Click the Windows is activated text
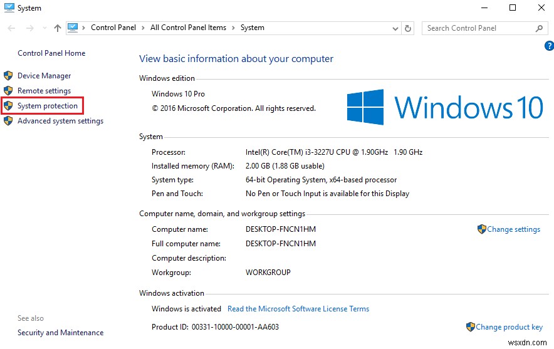The image size is (554, 349). pos(186,309)
